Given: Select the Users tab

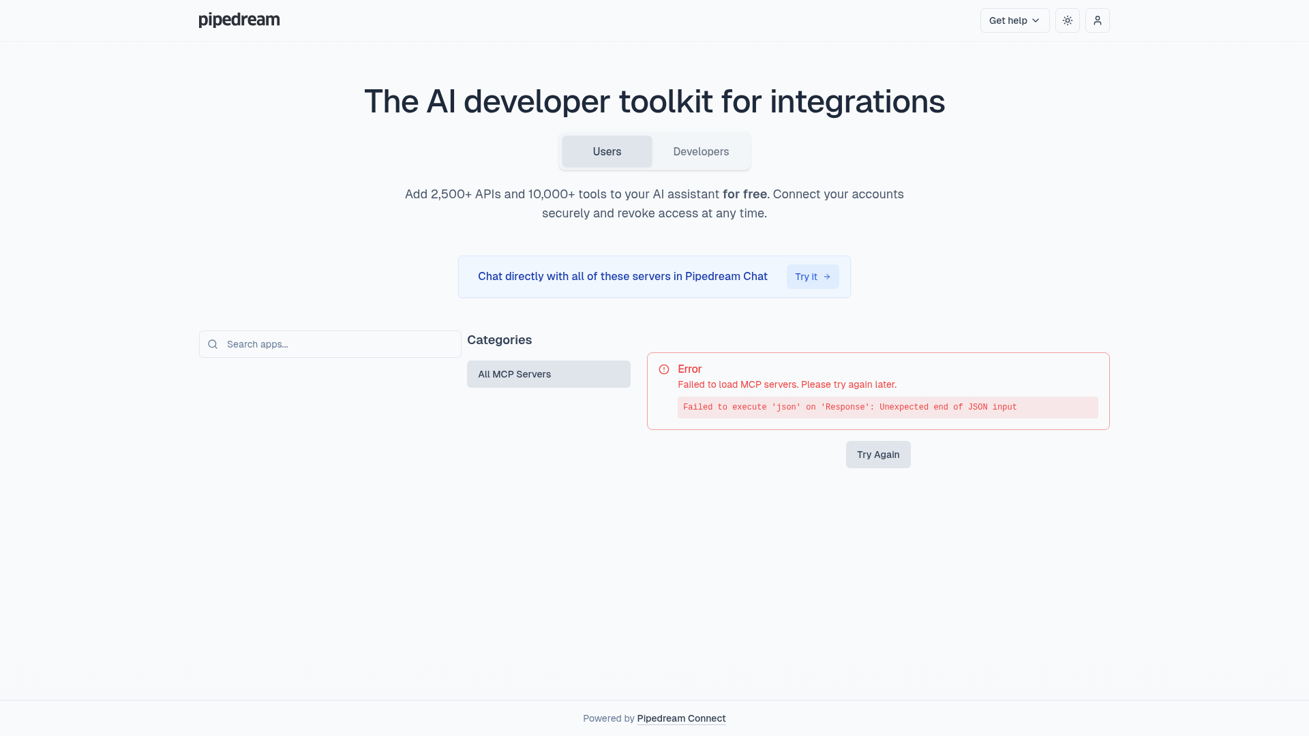Looking at the screenshot, I should click(x=607, y=151).
